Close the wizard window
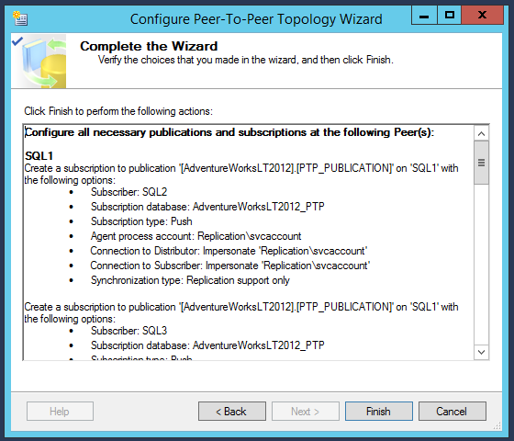 pyautogui.click(x=482, y=16)
